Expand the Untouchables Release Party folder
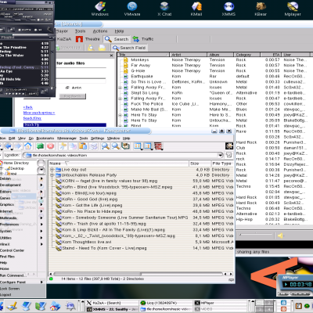The width and height of the screenshot is (313, 313). 52,175
